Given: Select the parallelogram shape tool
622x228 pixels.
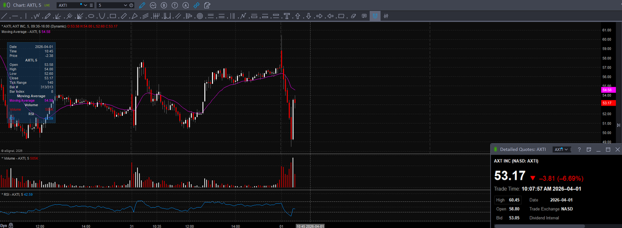Looking at the screenshot, I should 341,16.
